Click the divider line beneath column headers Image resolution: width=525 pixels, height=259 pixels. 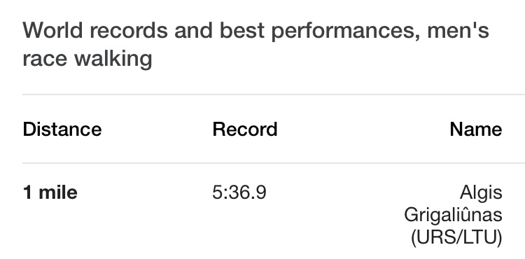274,163
